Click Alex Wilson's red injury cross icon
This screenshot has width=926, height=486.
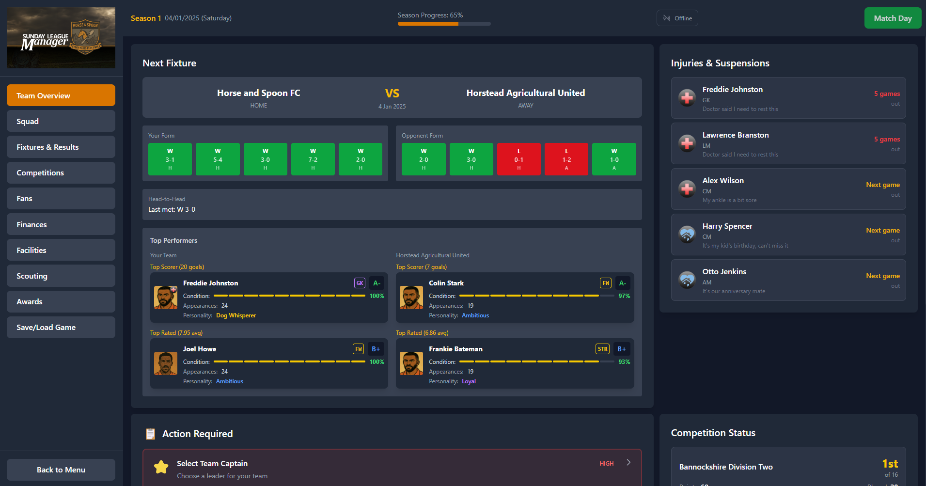687,189
